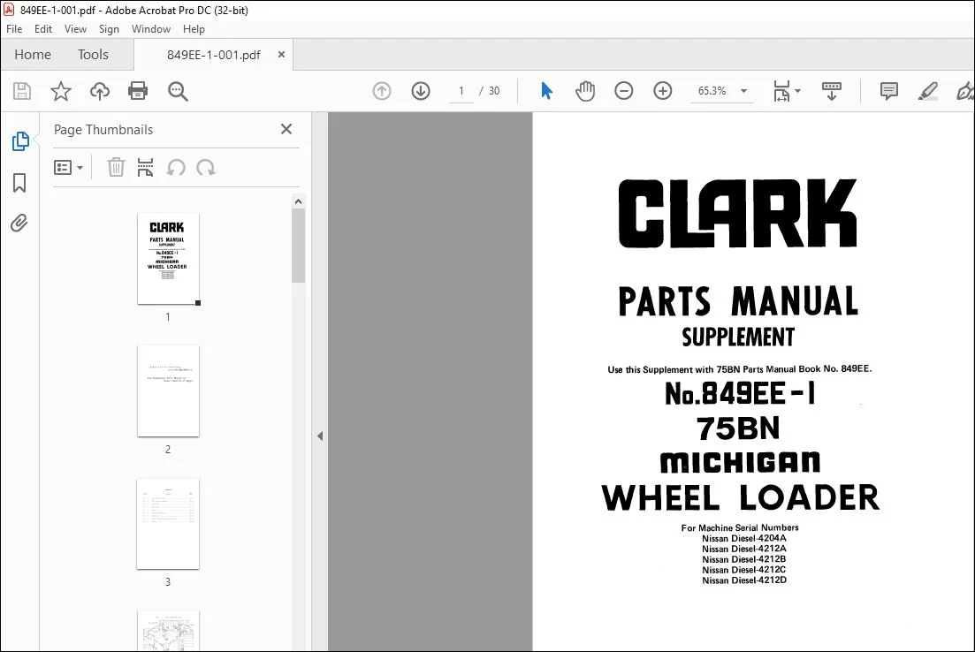The width and height of the screenshot is (975, 652).
Task: Click 'Nissan Diesel-4212D' serial number line
Action: pyautogui.click(x=744, y=580)
